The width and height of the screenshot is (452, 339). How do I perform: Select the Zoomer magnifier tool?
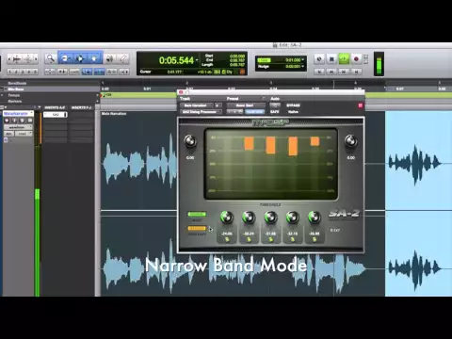pos(50,58)
